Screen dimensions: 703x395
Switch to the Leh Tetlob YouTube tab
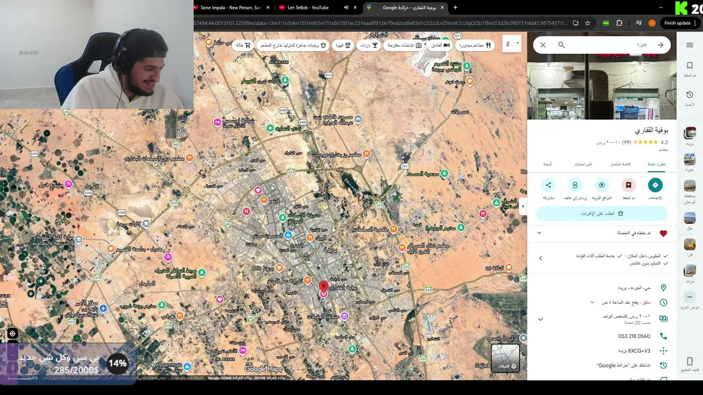pos(309,8)
